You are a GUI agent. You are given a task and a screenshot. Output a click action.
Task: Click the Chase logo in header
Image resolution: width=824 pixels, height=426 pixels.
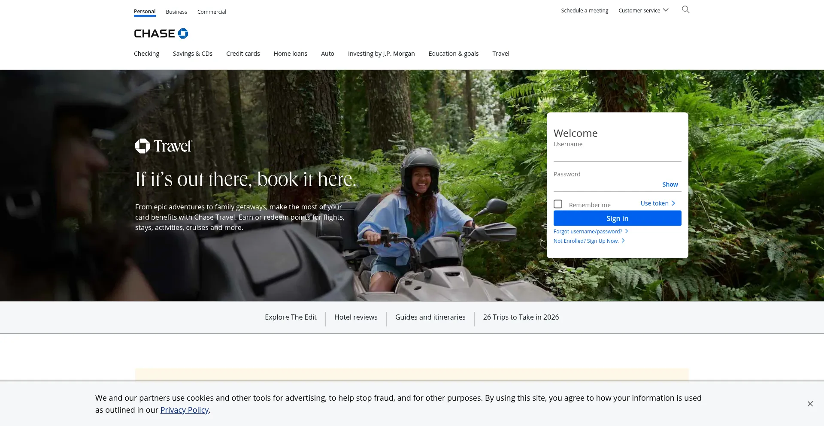[x=161, y=33]
